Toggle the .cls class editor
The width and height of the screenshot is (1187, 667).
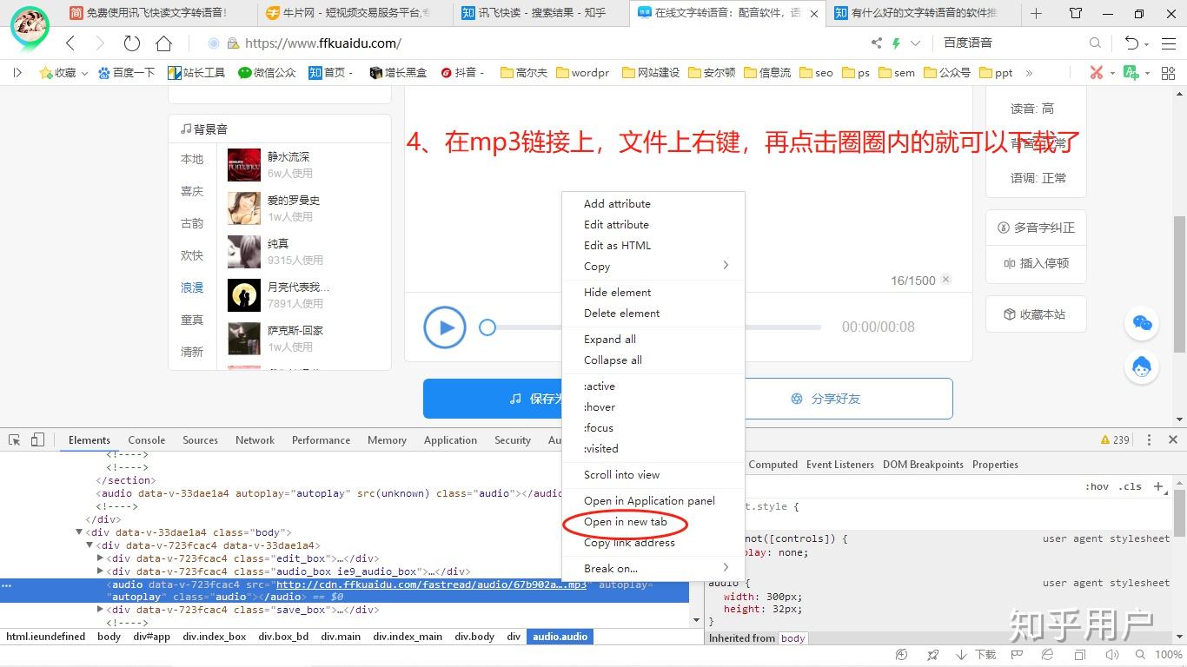click(x=1131, y=486)
